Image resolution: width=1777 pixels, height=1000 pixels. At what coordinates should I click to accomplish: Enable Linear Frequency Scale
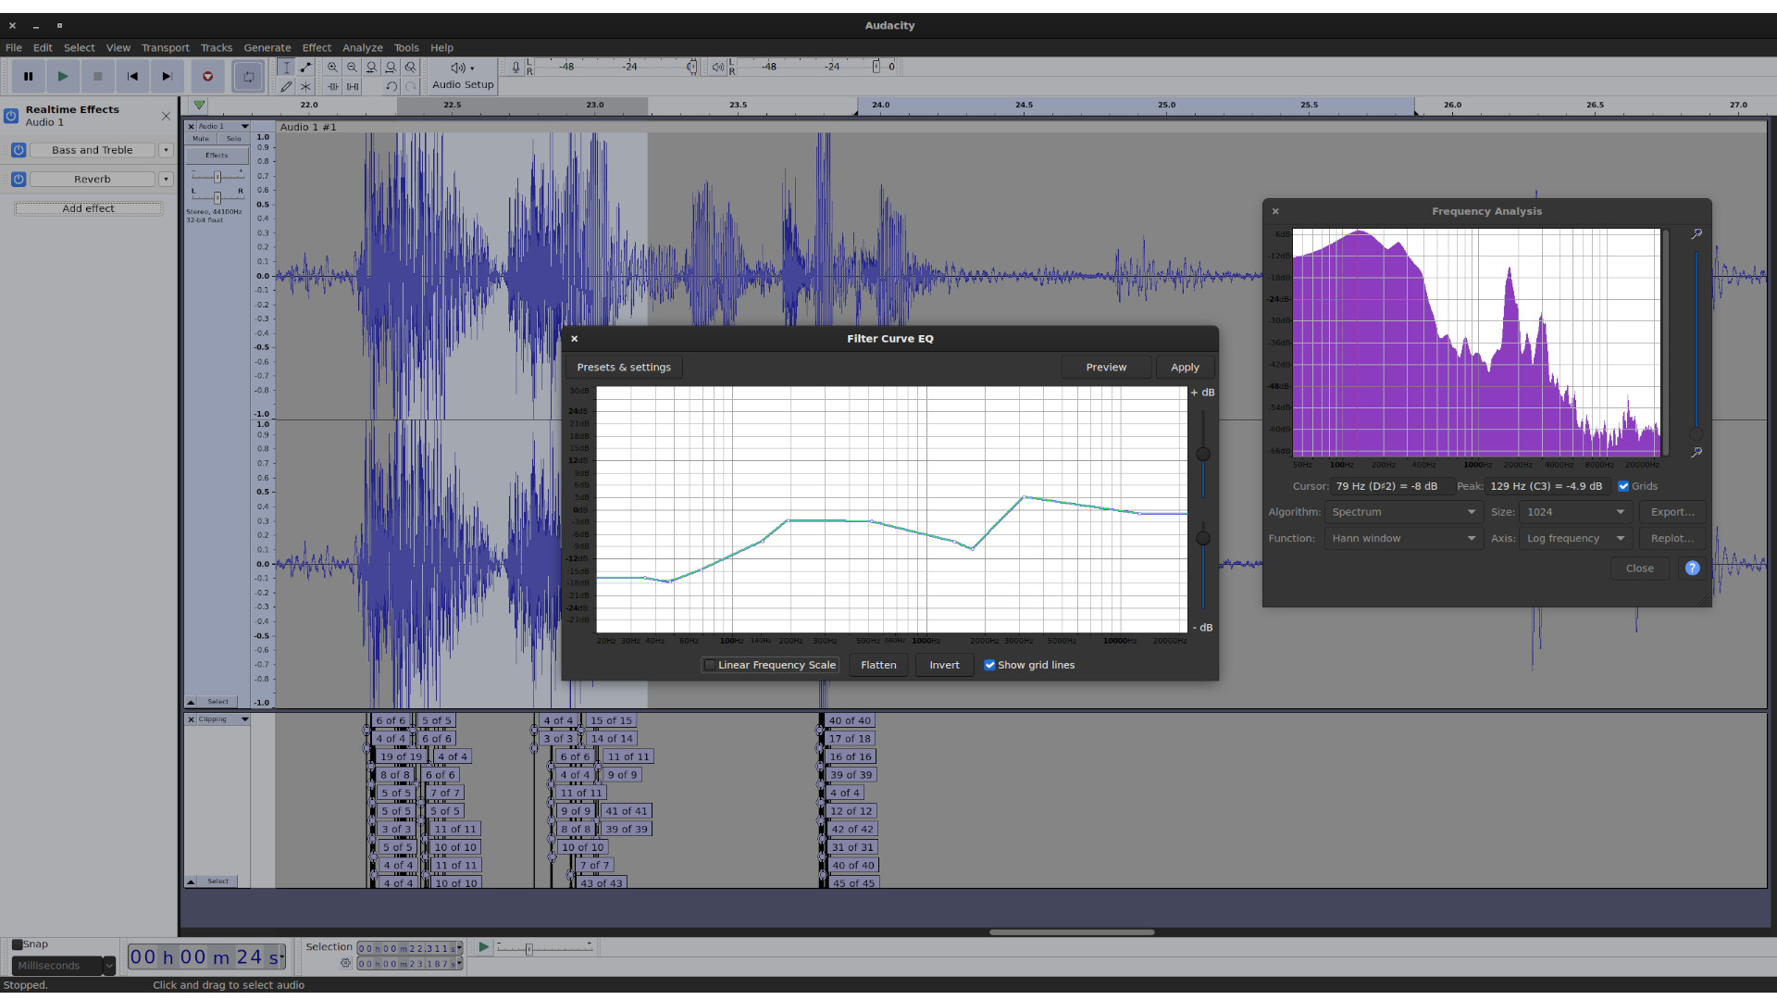pos(709,665)
